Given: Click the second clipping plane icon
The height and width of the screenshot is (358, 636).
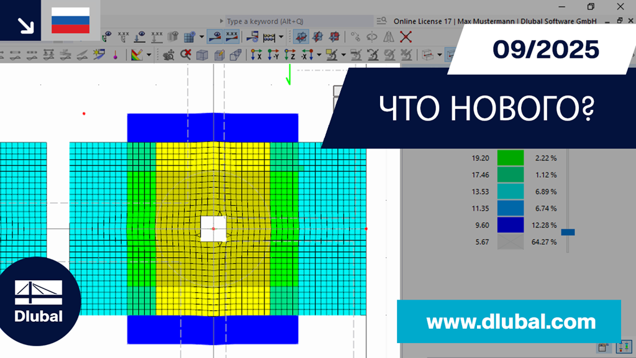Looking at the screenshot, I should coord(317,37).
